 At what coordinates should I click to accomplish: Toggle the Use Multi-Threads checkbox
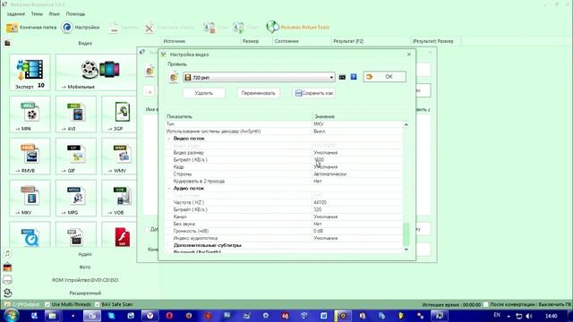[x=47, y=304]
